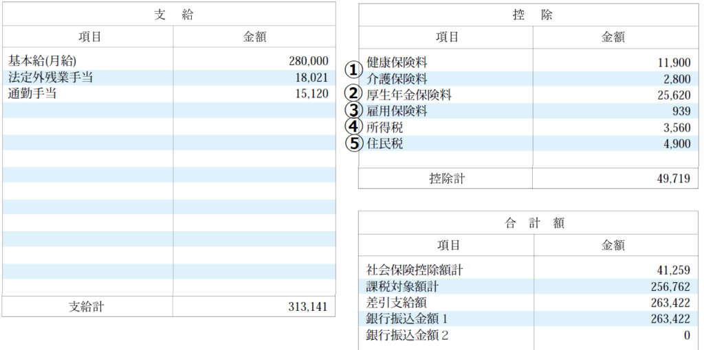704x350 pixels.
Task: Click the 支給計 total 313,141
Action: [308, 307]
